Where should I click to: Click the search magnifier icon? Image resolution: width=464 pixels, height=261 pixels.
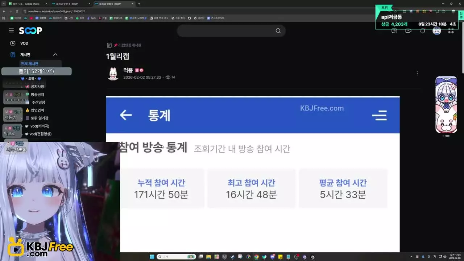278,31
